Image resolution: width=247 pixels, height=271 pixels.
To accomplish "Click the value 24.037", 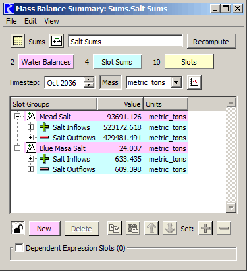I will click(130, 148).
